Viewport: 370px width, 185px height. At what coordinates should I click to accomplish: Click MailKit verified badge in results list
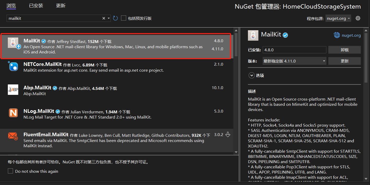tap(44, 41)
